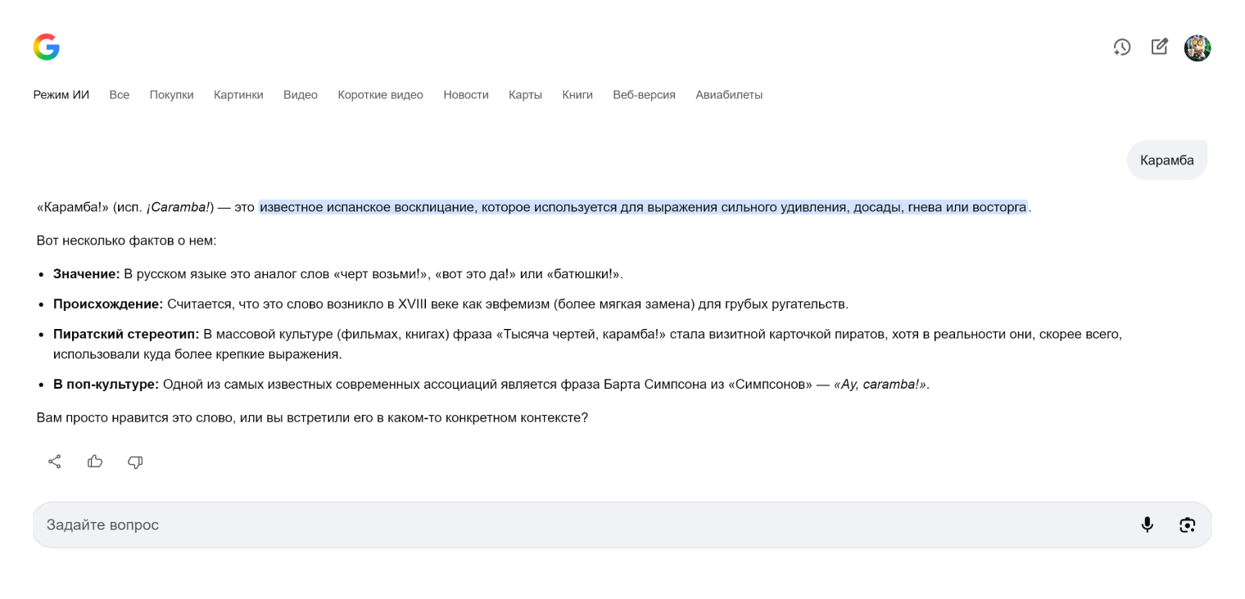Rate the answer with thumbs down
The height and width of the screenshot is (599, 1245).
135,462
